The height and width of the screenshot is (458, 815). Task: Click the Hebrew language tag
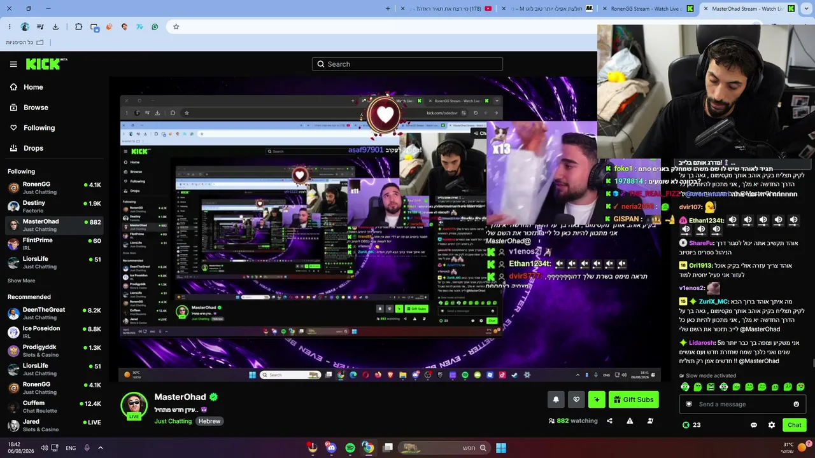point(209,421)
